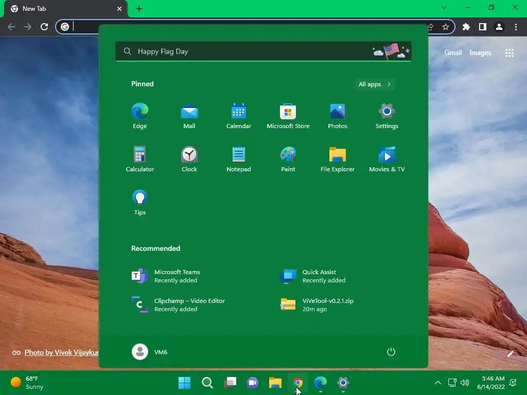This screenshot has width=527, height=395.
Task: Open the Tips app
Action: tap(140, 202)
